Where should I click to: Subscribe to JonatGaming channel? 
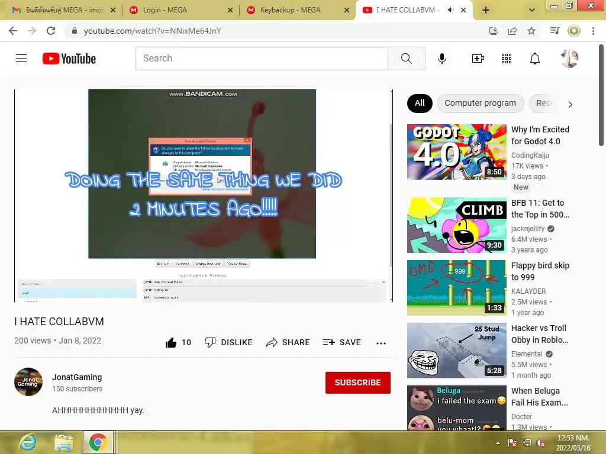[x=358, y=382]
